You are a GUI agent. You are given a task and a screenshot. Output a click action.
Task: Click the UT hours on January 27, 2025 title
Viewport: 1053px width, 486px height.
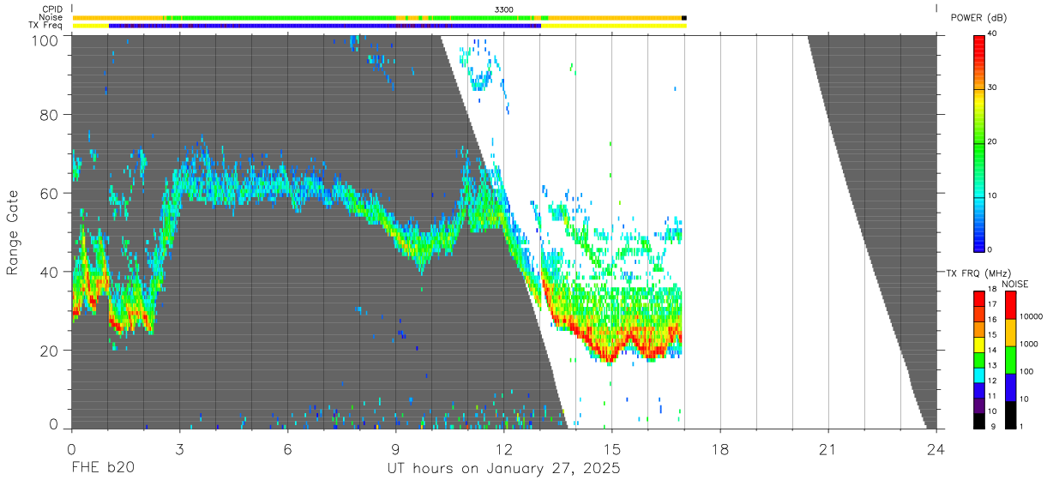click(503, 469)
